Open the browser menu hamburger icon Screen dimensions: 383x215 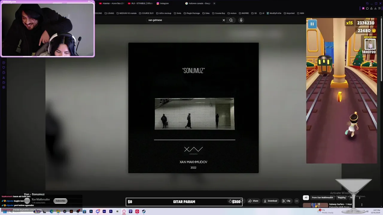pos(379,8)
